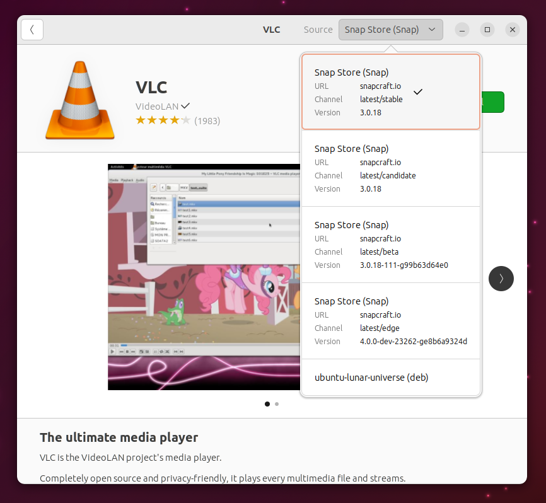546x503 pixels.
Task: Select the latest/stable Snap Store source
Action: coord(391,92)
